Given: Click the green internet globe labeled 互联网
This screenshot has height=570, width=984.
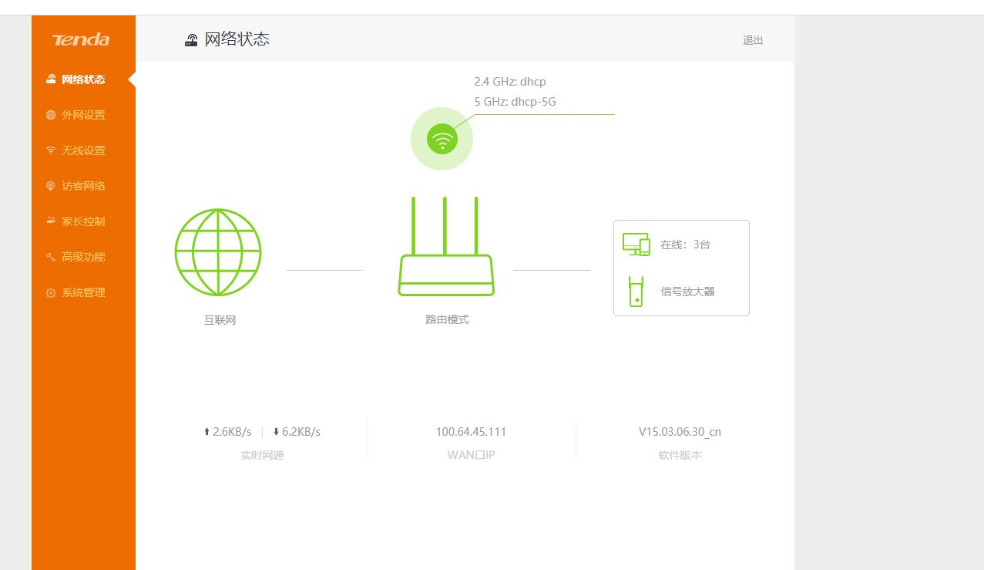Looking at the screenshot, I should pyautogui.click(x=218, y=252).
